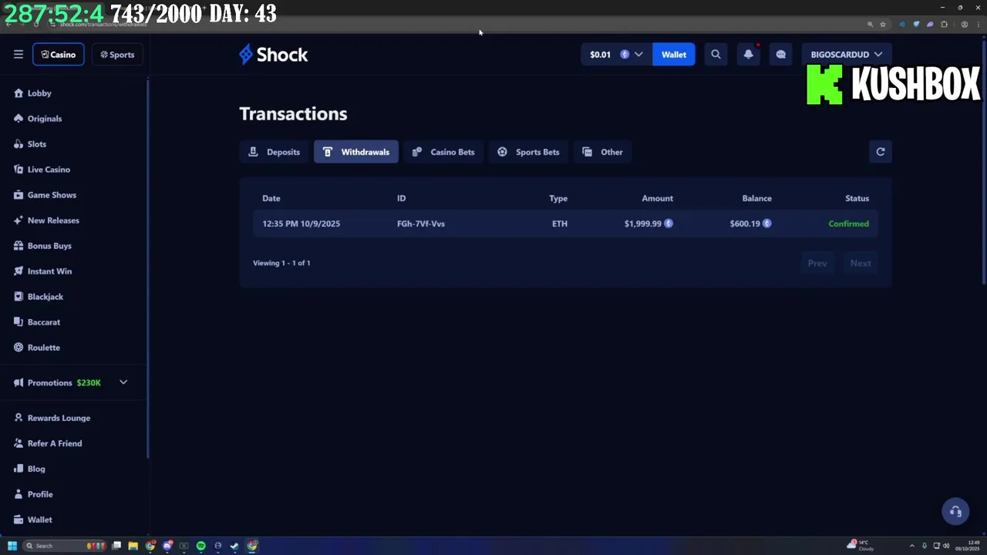
Task: Click the Shock logo
Action: pyautogui.click(x=273, y=54)
